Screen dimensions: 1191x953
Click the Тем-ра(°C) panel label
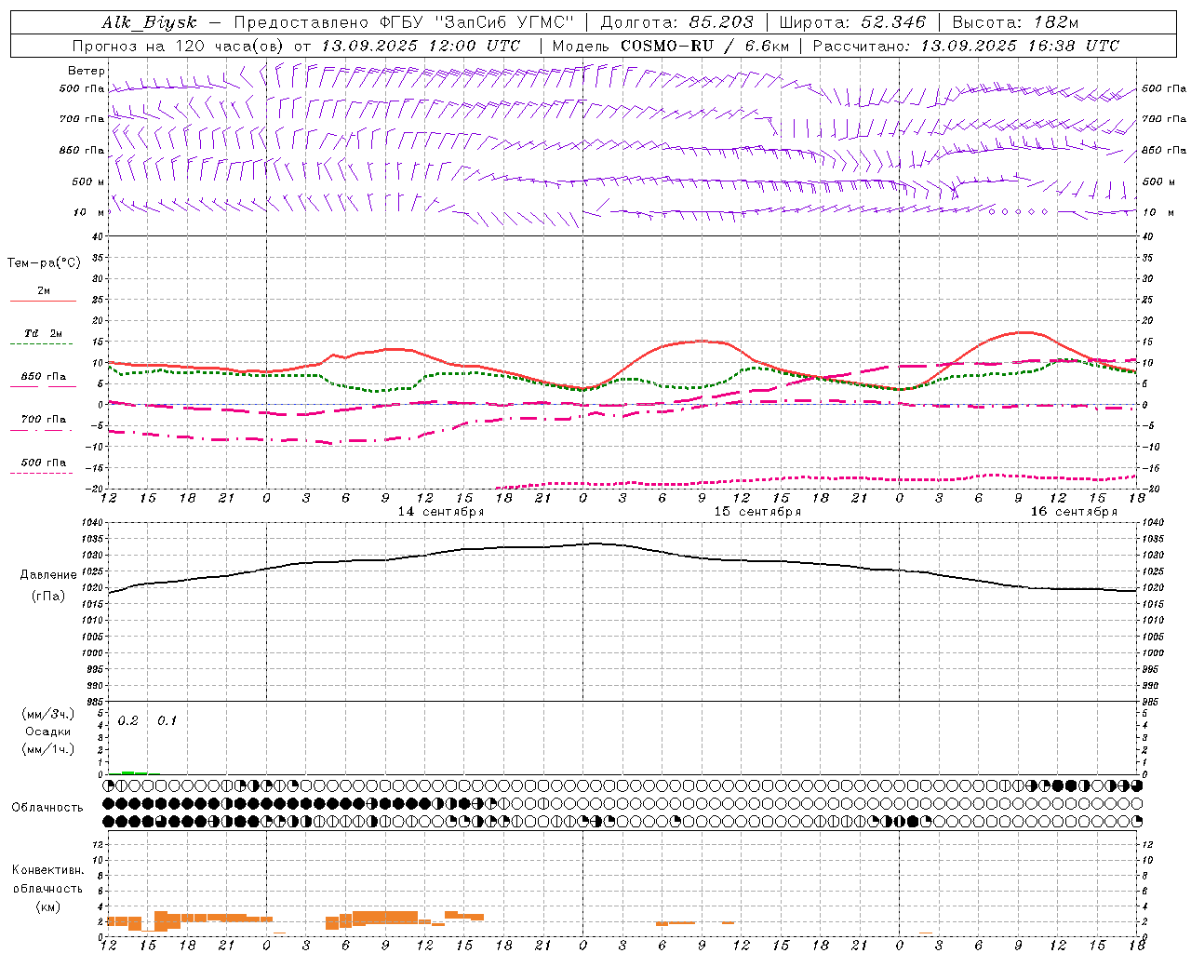coord(44,263)
